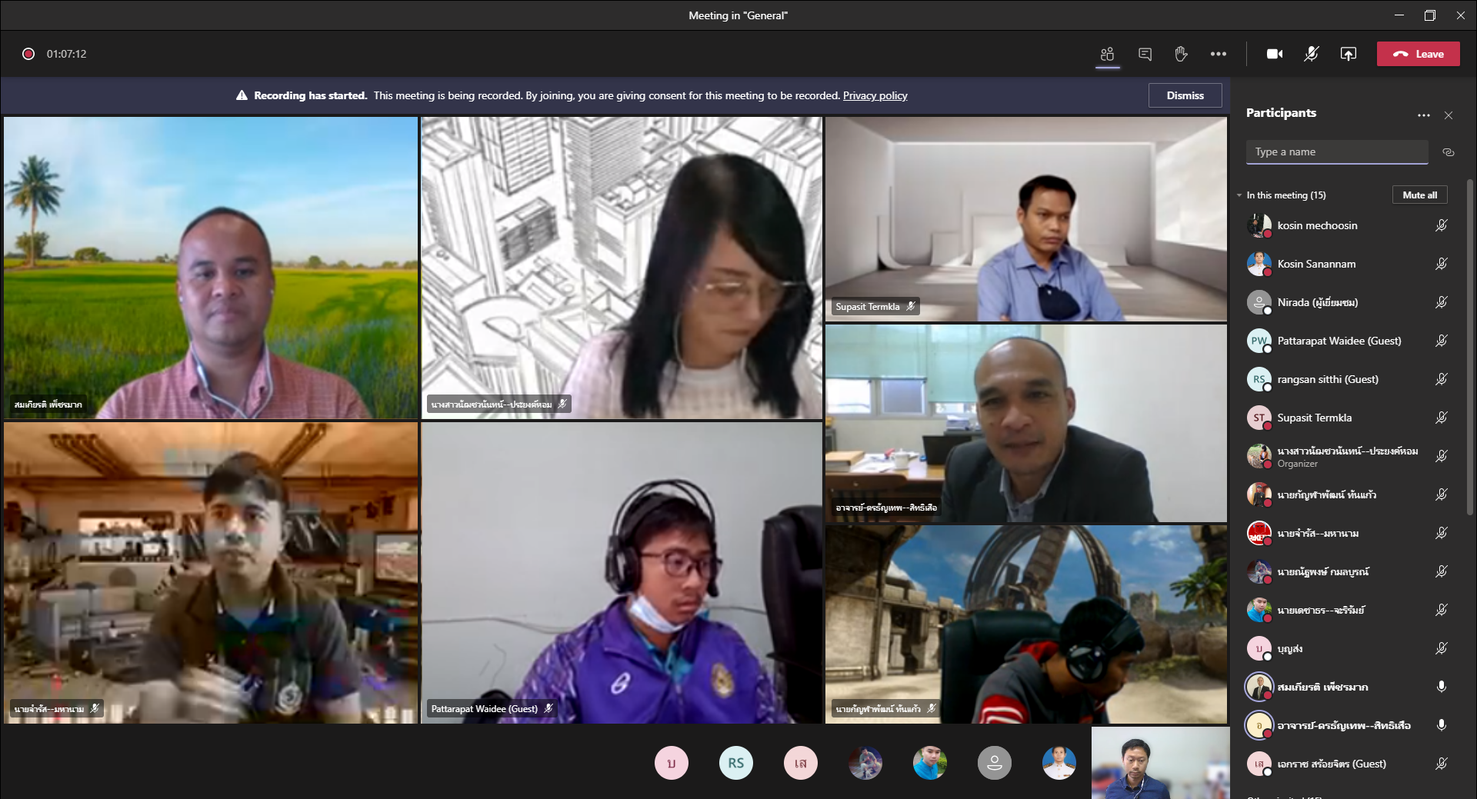Close the Participants panel
Viewport: 1477px width, 799px height.
pyautogui.click(x=1449, y=115)
